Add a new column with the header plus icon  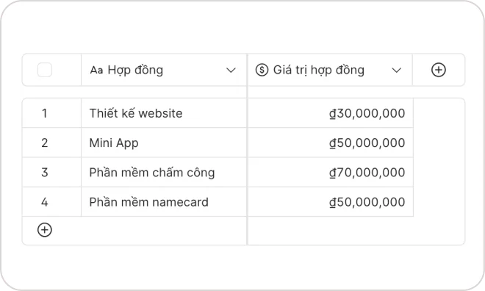(x=438, y=70)
